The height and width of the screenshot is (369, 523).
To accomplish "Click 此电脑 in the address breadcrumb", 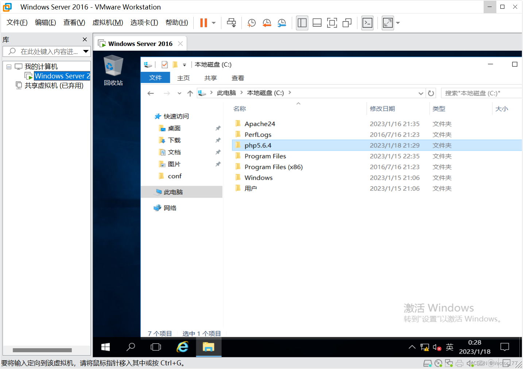I will click(226, 93).
